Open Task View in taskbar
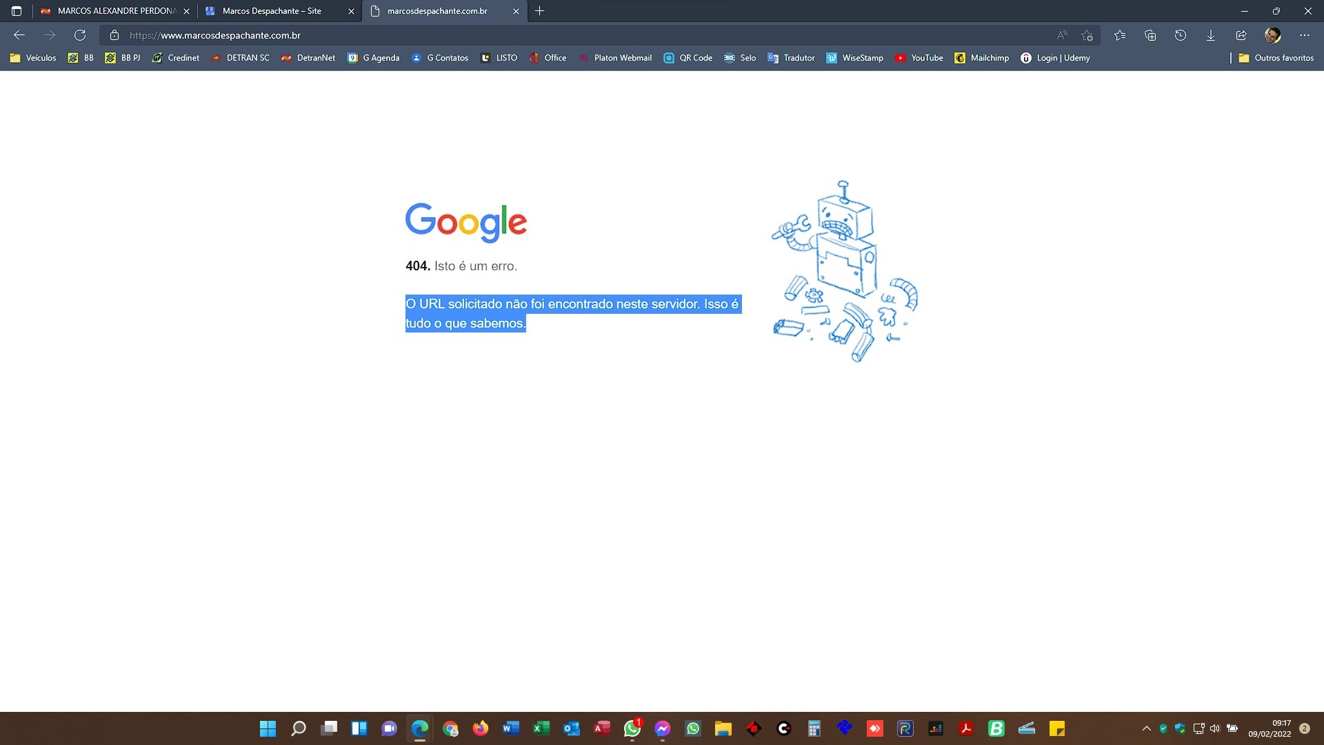Screen dimensions: 1324x745 click(x=329, y=728)
